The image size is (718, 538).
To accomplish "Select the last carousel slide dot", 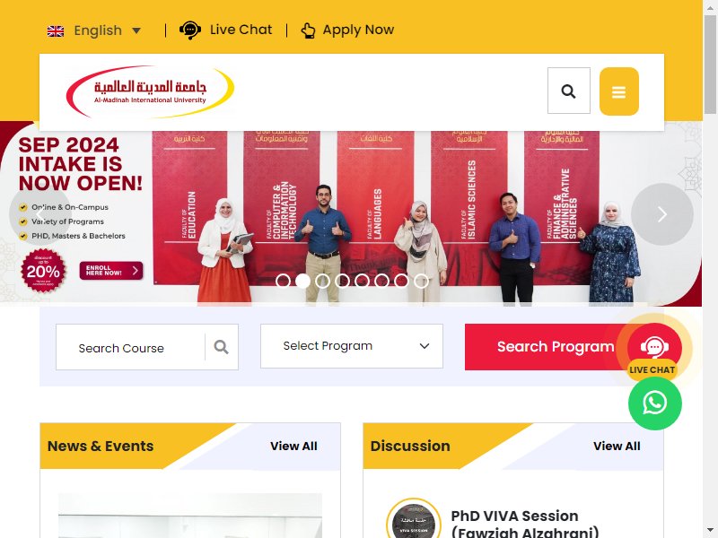I will click(x=421, y=281).
